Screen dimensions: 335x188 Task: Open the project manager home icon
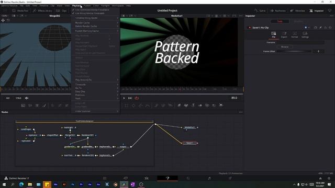(320, 178)
